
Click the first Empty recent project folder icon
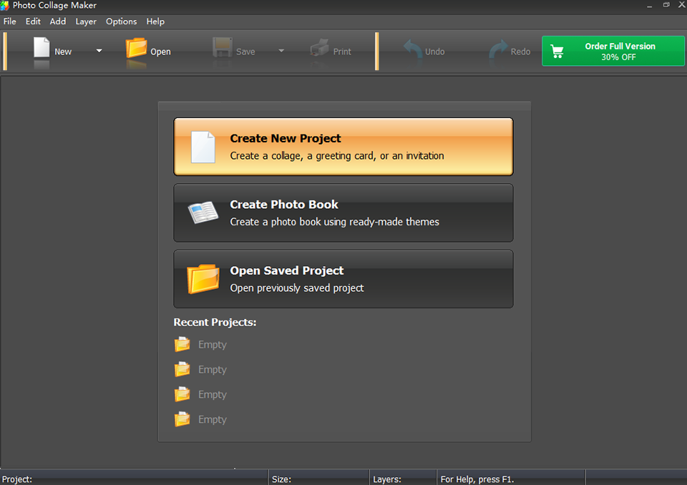[x=182, y=344]
